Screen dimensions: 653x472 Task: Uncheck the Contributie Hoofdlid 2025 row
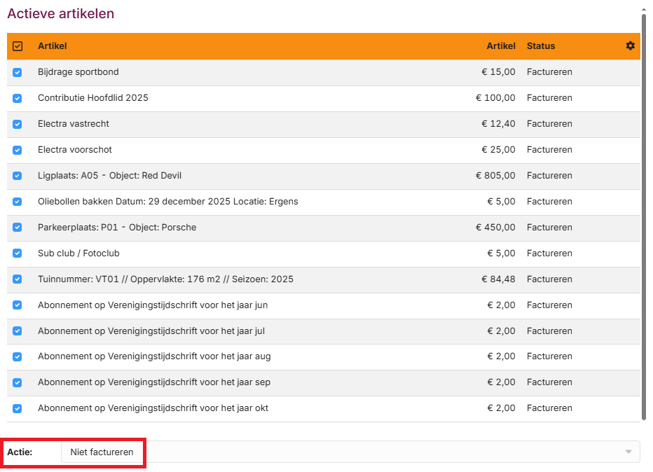click(x=17, y=98)
